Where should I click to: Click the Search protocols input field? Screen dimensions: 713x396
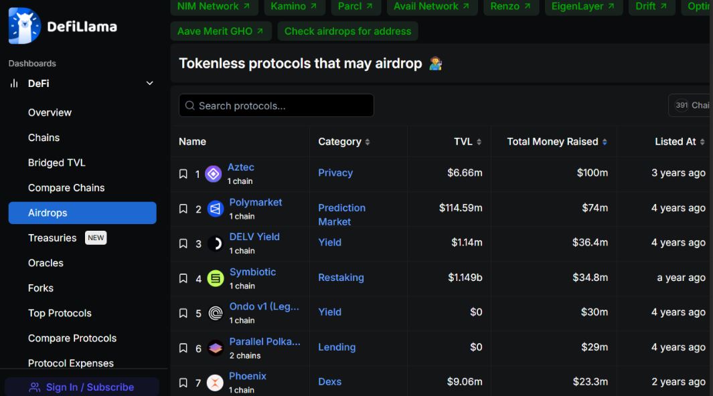(276, 106)
